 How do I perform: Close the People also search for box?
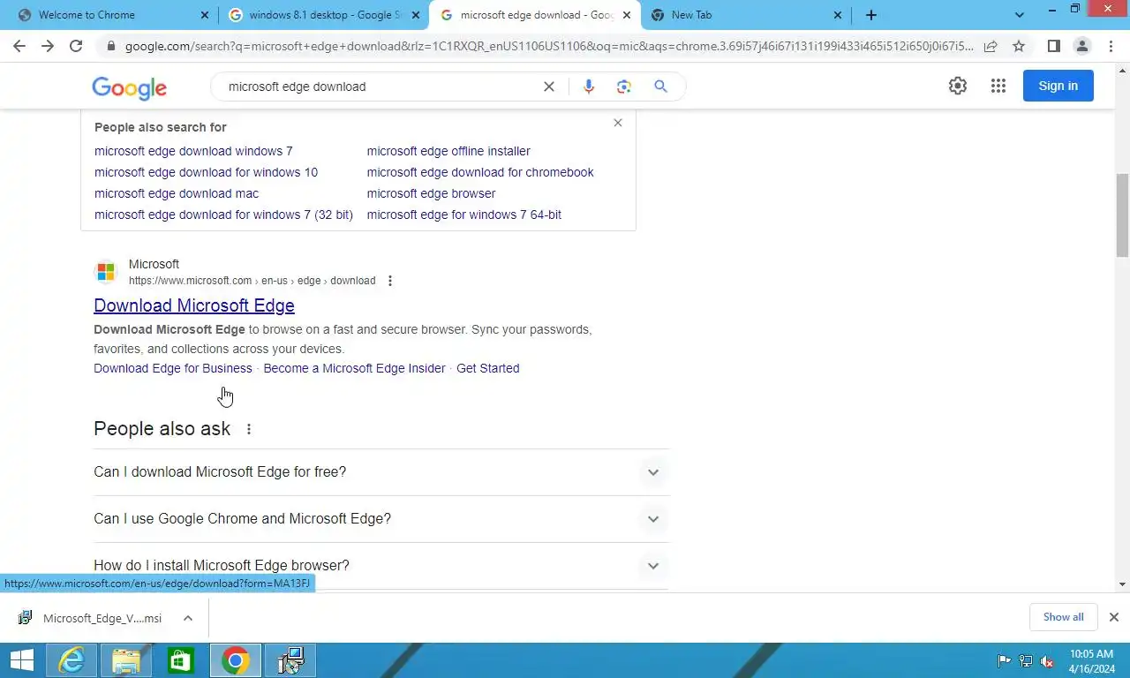(x=618, y=123)
